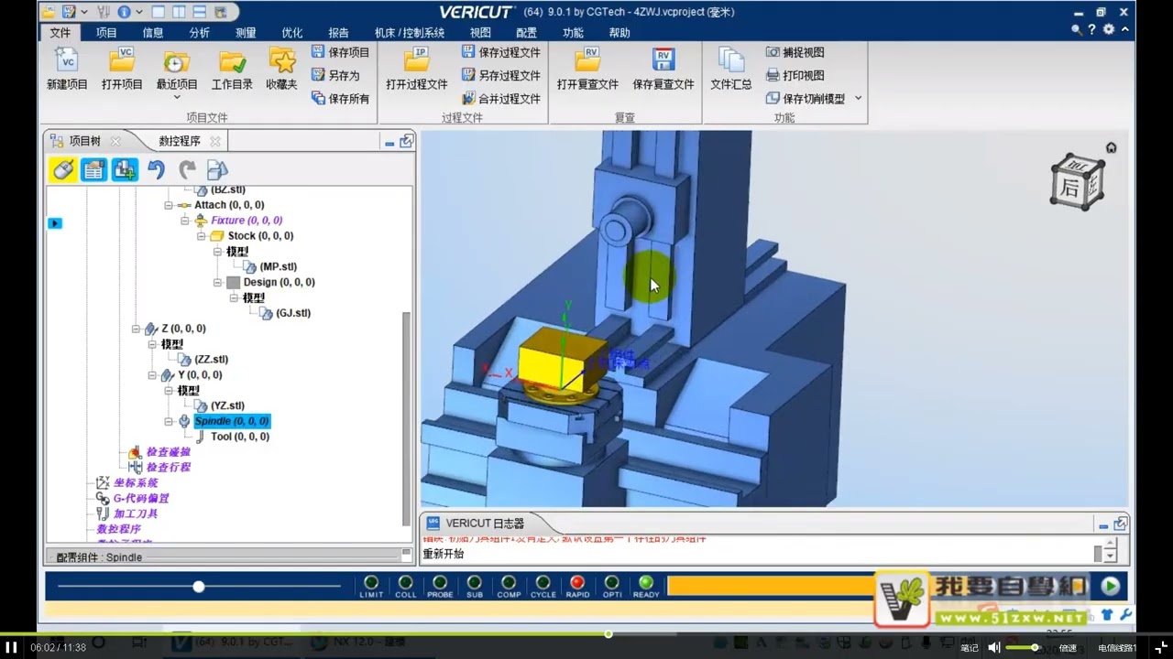Screen dimensions: 1173x659
Task: Click the green play simulation button
Action: [x=1110, y=586]
